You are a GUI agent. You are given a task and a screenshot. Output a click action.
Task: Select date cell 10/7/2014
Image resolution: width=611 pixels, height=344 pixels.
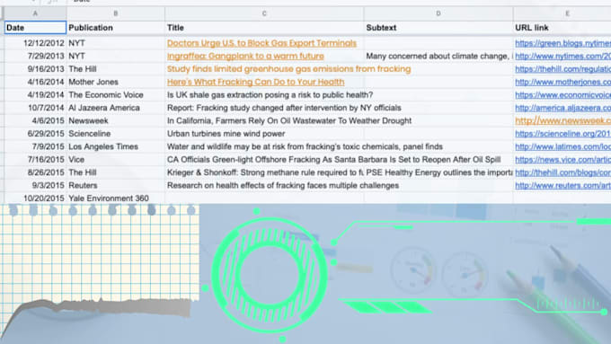point(35,108)
